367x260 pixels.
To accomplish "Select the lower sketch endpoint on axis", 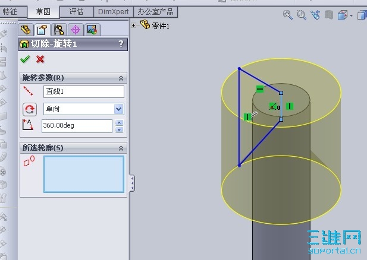I will click(x=281, y=119).
